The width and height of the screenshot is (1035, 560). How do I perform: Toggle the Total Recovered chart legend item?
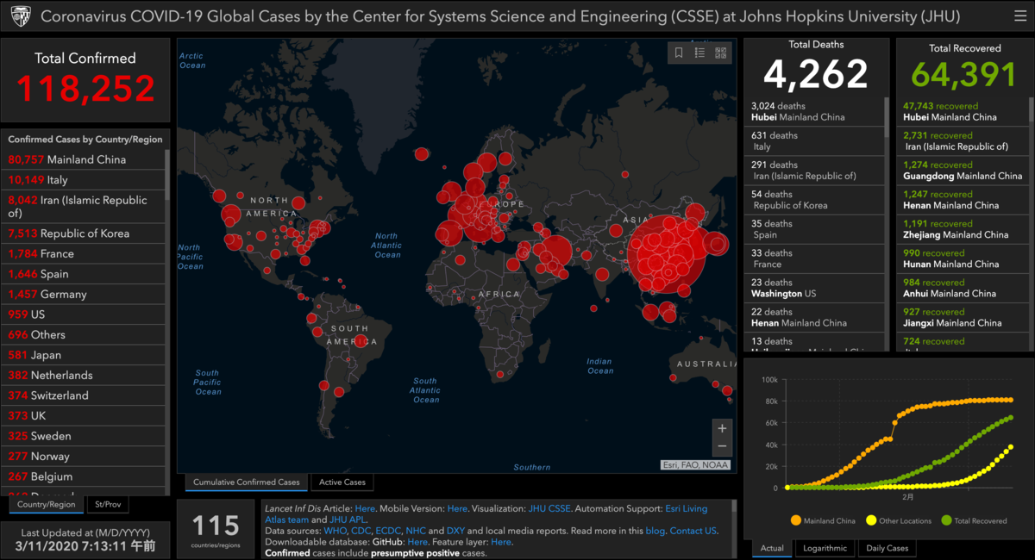click(x=975, y=520)
